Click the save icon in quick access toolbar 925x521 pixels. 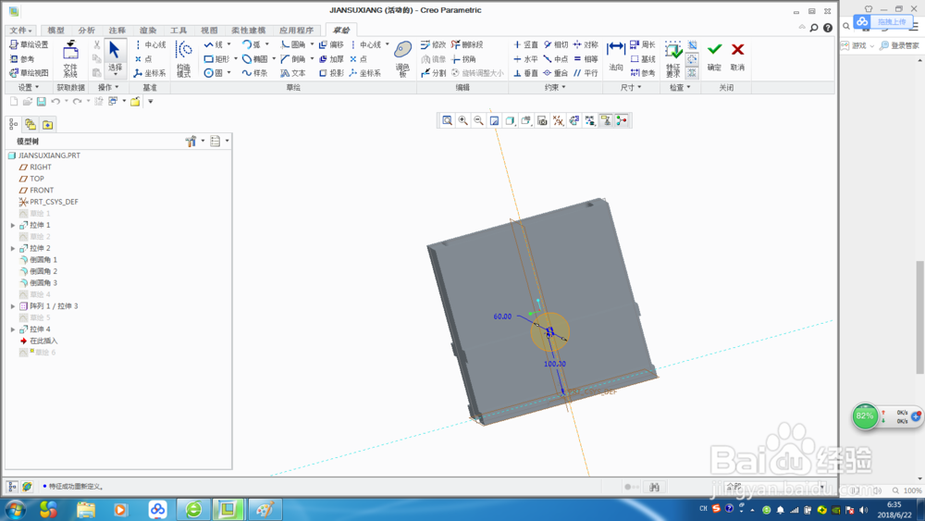[42, 102]
